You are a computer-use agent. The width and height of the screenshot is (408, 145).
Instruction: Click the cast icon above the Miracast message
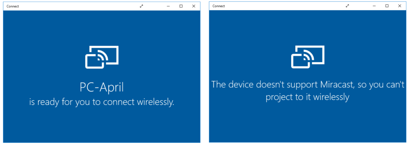point(308,57)
